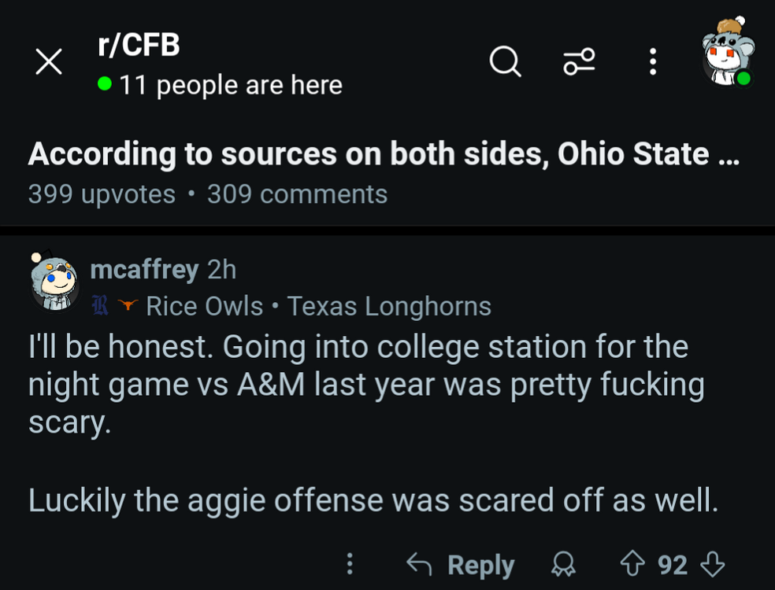Close the r/CFB post view

[49, 63]
